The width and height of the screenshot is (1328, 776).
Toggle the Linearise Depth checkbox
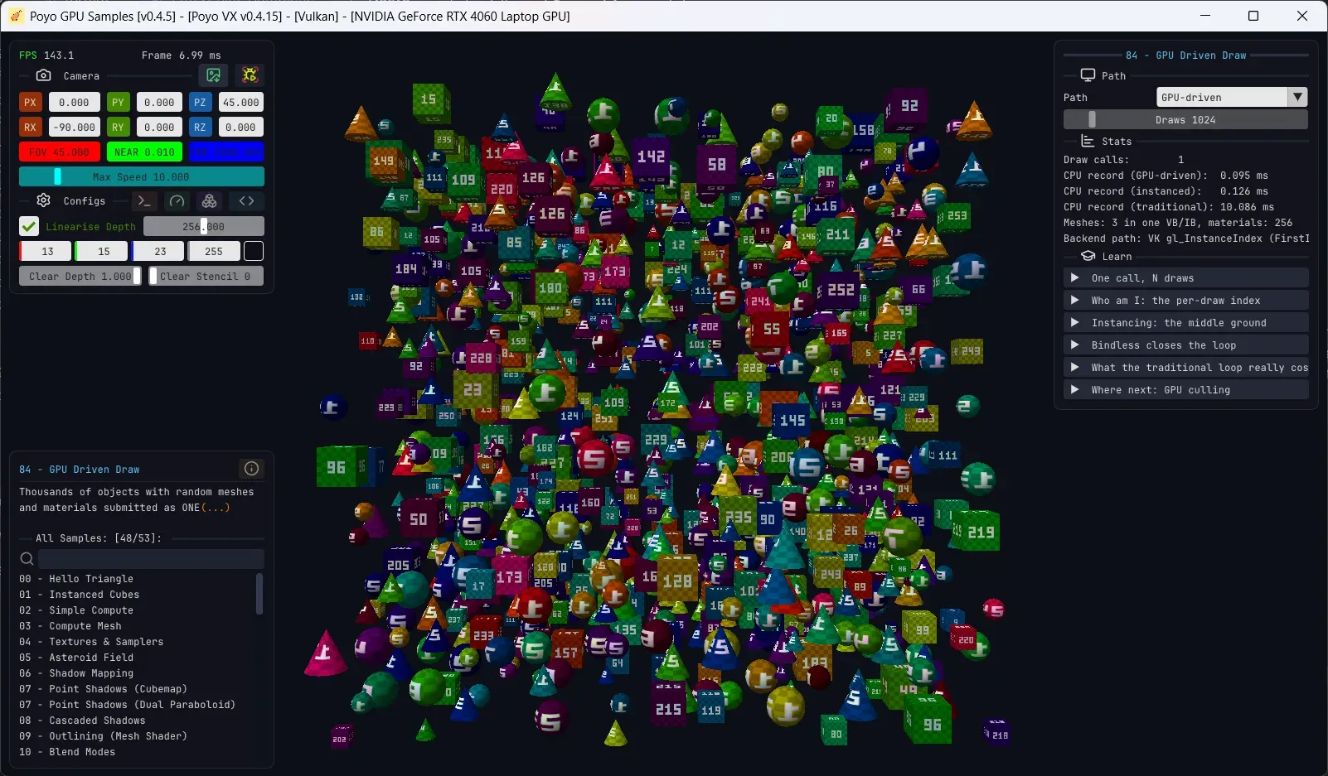[x=29, y=226]
